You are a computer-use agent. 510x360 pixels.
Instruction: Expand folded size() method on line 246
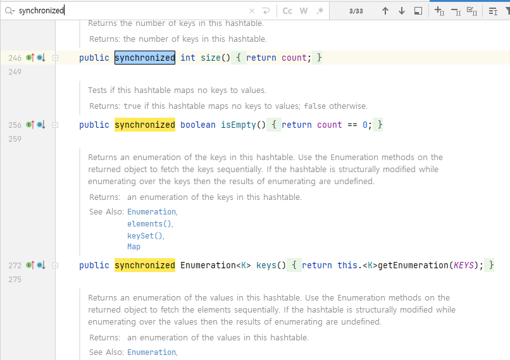point(56,58)
